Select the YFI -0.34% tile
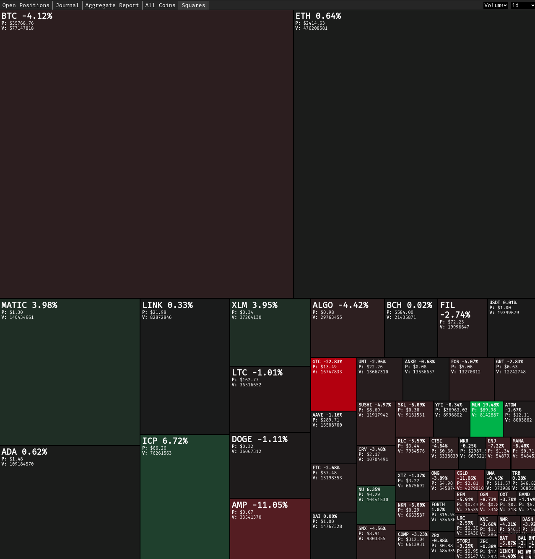The image size is (535, 559). 452,419
